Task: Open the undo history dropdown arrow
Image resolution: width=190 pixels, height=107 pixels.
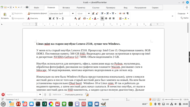Action: 19,7
